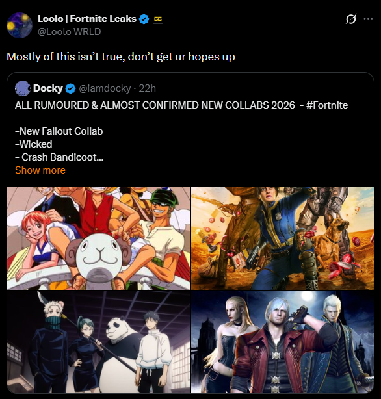Viewport: 381px width, 399px height.
Task: Click the Grok slashed-circle icon
Action: tap(351, 19)
